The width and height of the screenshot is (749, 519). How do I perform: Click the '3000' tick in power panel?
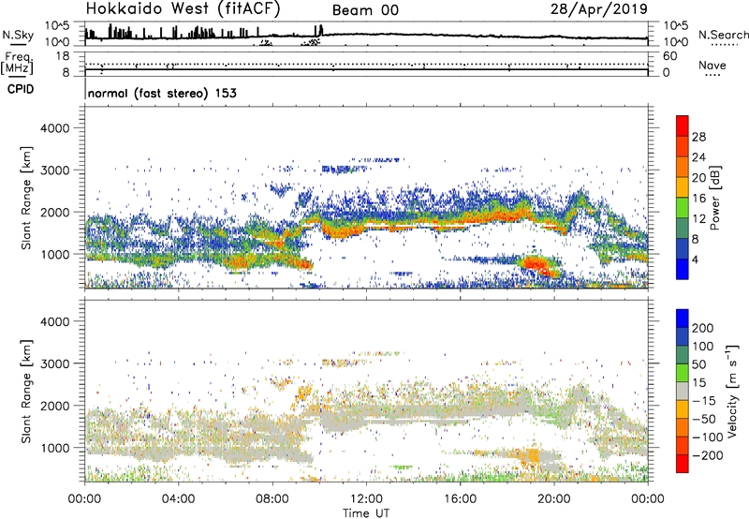pyautogui.click(x=54, y=171)
